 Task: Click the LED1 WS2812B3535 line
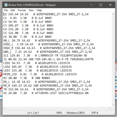[37, 63]
